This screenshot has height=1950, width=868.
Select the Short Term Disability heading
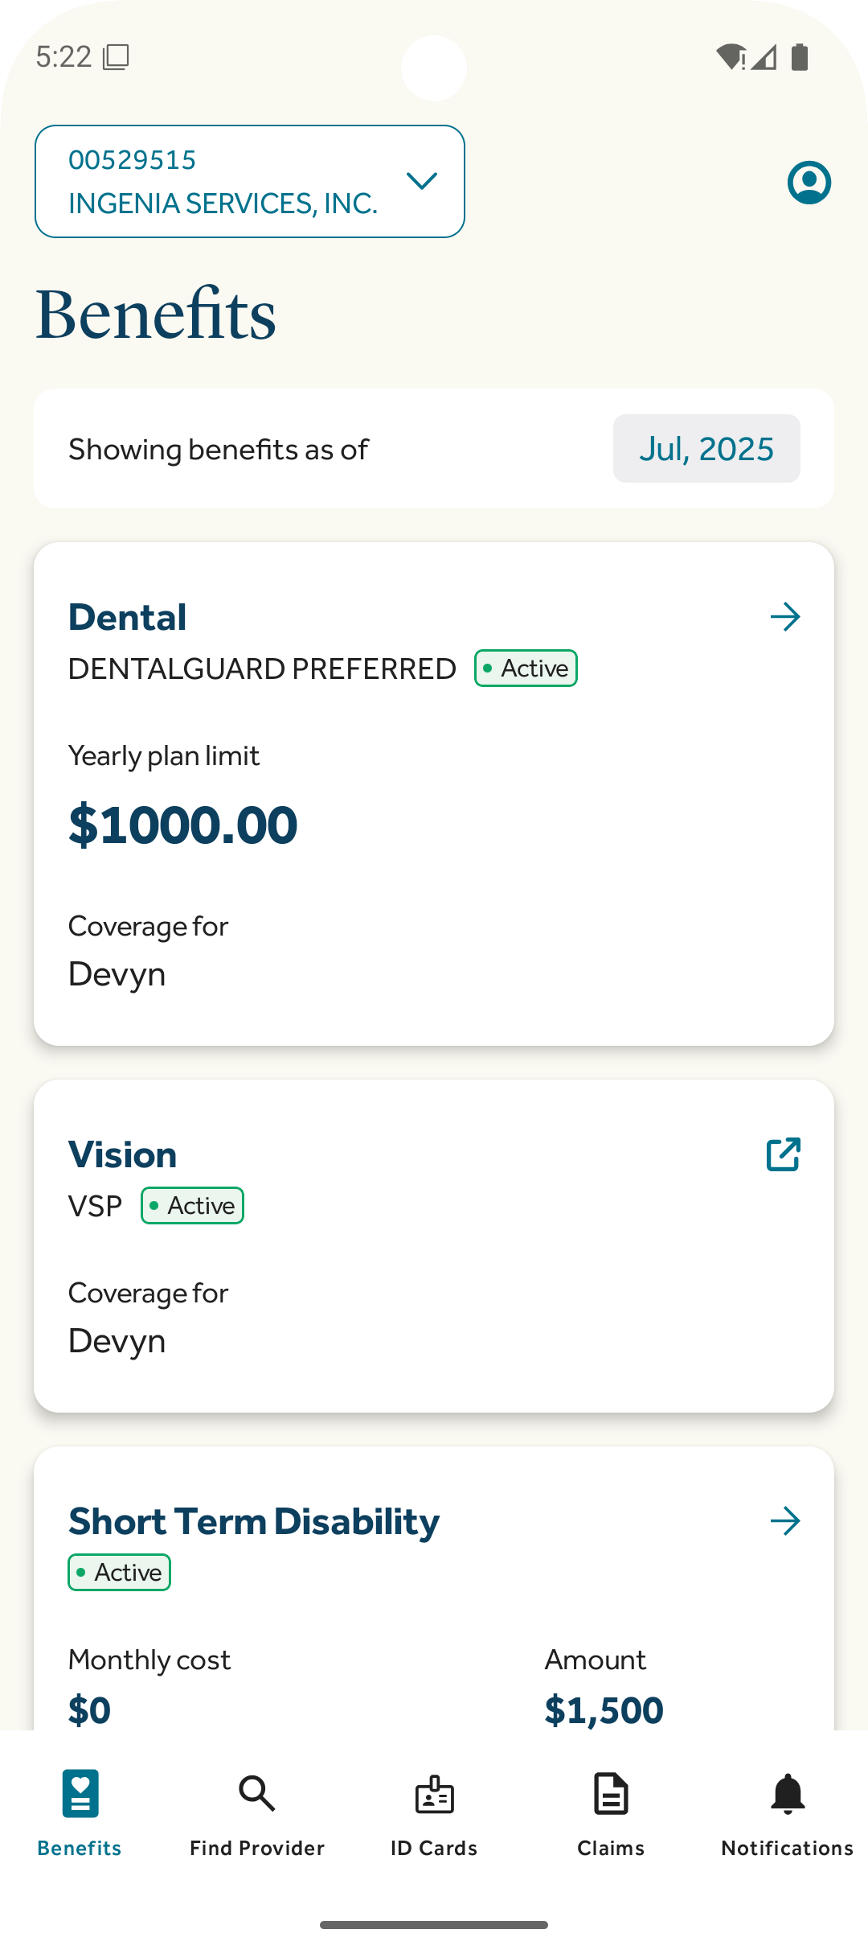(x=254, y=1522)
